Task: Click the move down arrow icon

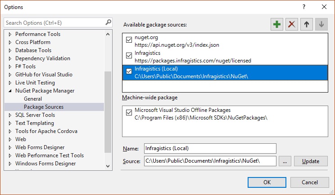Action: (321, 25)
